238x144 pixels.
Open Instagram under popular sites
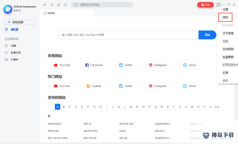[158, 86]
